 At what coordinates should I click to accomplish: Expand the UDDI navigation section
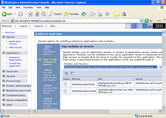[3, 105]
